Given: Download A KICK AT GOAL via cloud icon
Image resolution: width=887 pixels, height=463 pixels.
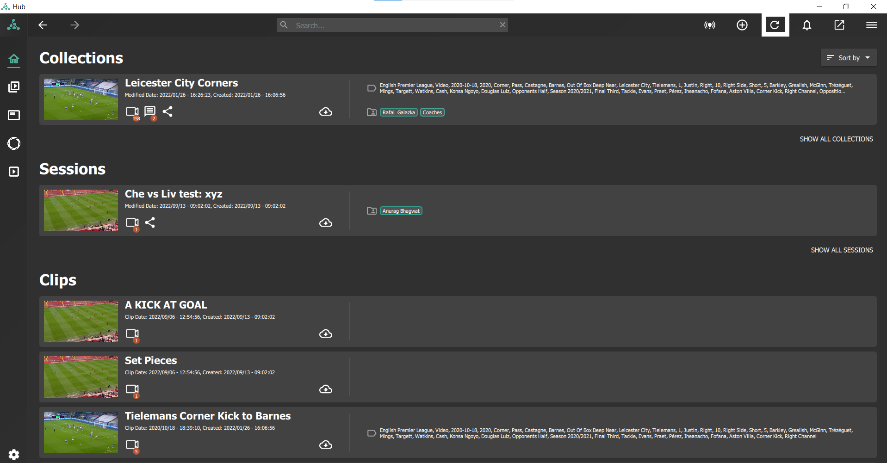Looking at the screenshot, I should tap(326, 334).
